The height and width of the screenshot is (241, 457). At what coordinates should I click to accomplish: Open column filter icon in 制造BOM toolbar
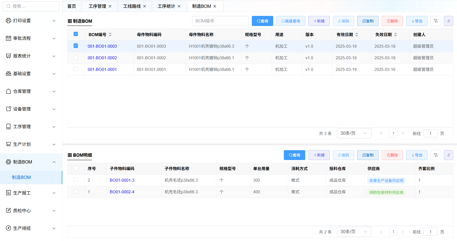point(436,21)
